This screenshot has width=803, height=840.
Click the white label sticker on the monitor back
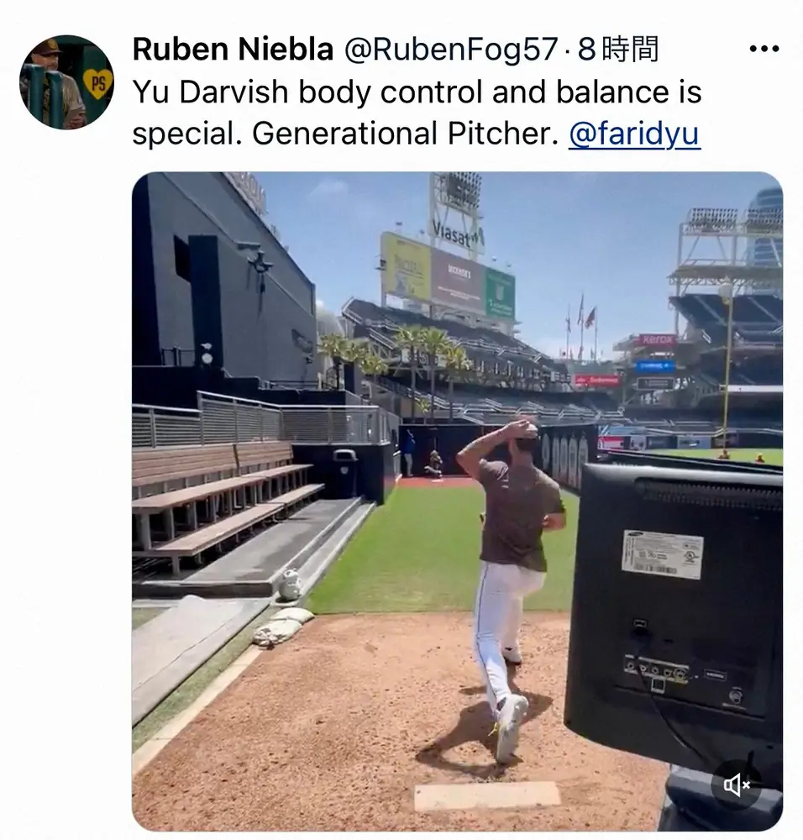(662, 554)
